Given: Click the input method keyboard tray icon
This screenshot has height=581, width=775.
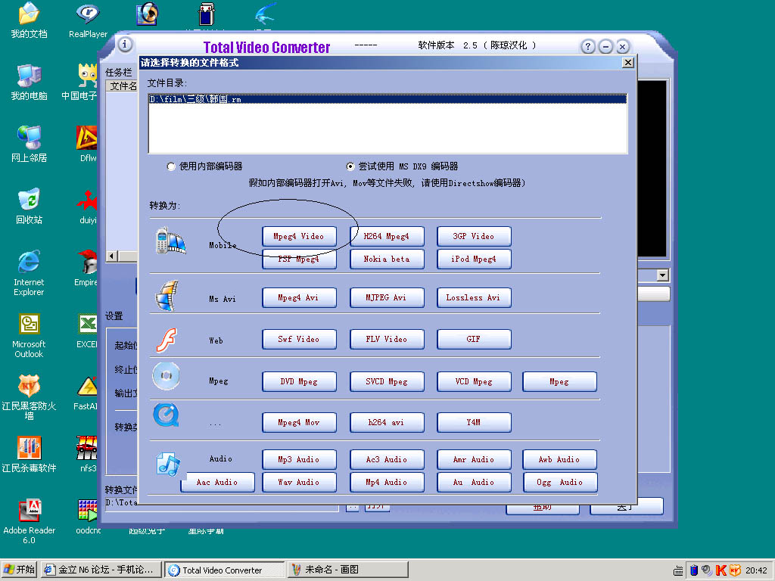Looking at the screenshot, I should [678, 570].
